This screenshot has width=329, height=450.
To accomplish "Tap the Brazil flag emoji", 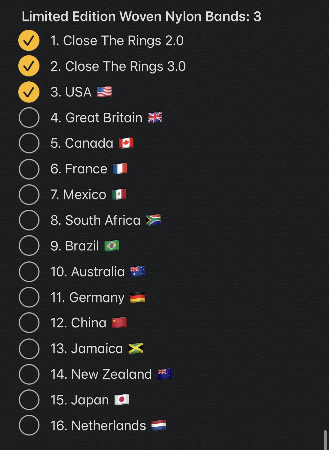I will pyautogui.click(x=112, y=246).
